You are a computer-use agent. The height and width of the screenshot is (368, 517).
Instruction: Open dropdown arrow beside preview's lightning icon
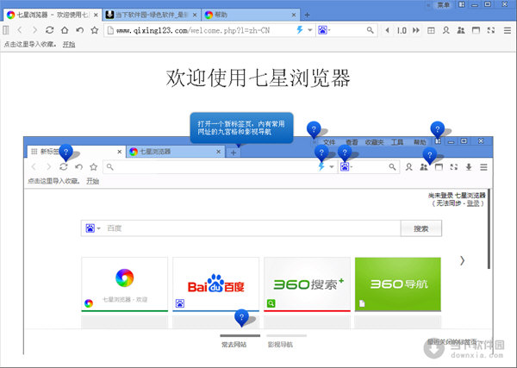[x=332, y=167]
